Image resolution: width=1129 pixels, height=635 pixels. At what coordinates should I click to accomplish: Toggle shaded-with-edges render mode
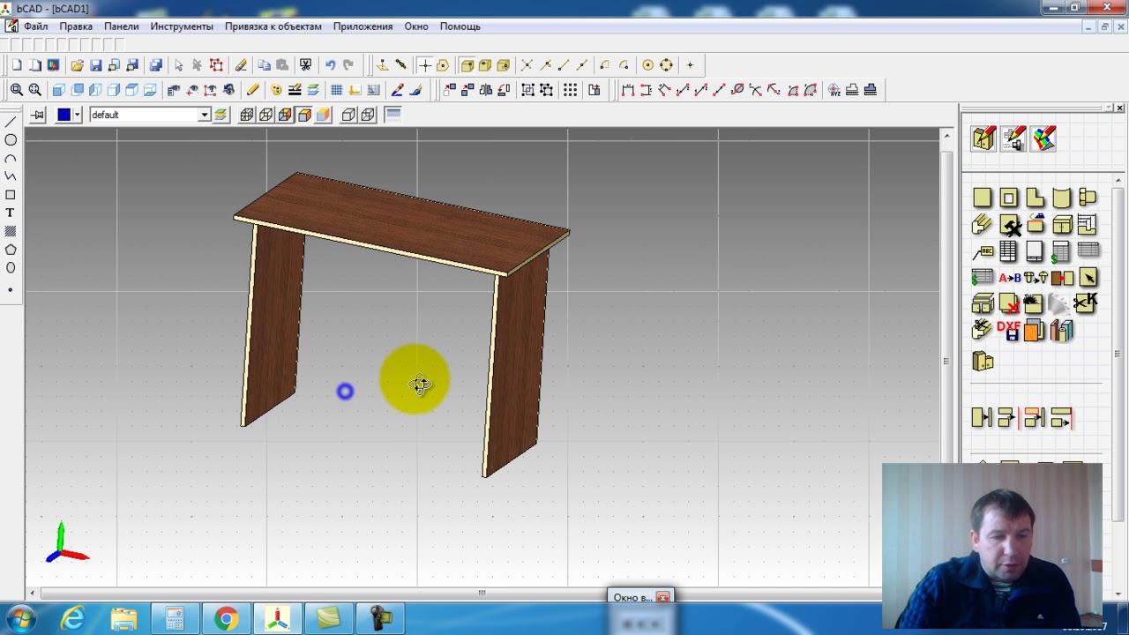(x=304, y=115)
